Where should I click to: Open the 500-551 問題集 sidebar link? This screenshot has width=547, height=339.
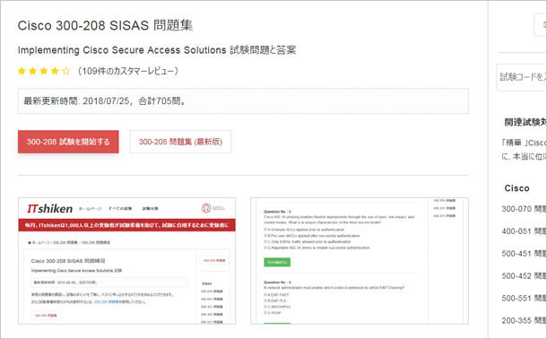pos(524,298)
